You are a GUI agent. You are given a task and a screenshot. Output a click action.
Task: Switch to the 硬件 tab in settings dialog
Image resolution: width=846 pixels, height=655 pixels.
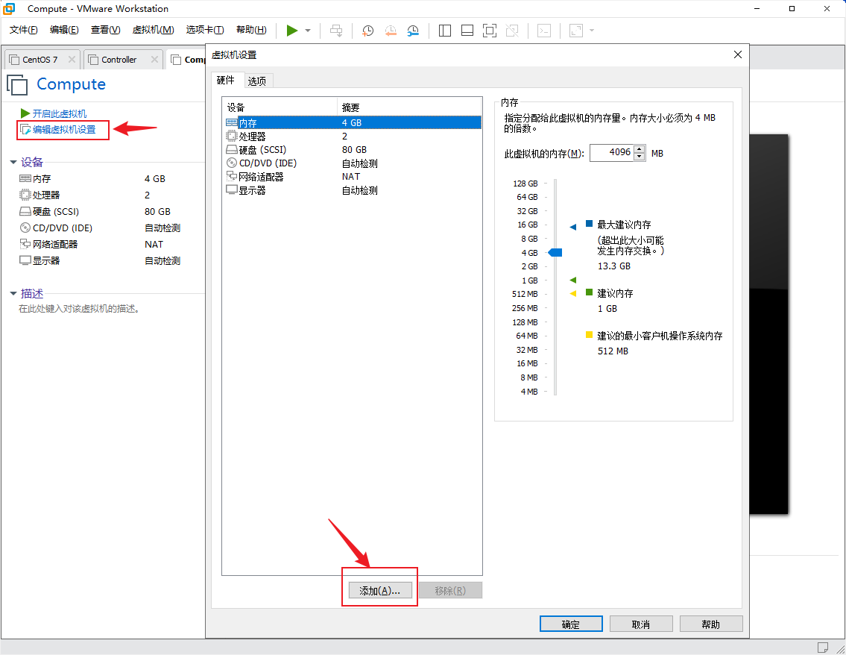tap(226, 81)
